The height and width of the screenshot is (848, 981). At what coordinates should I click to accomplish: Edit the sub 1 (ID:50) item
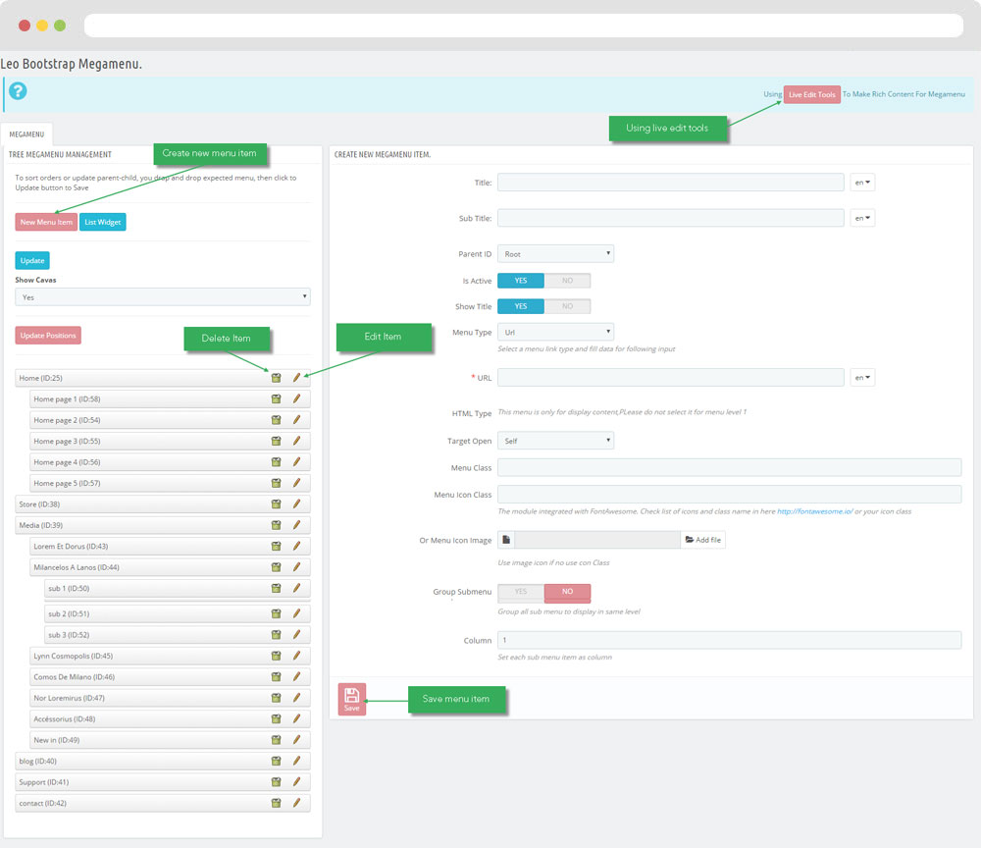[x=296, y=588]
